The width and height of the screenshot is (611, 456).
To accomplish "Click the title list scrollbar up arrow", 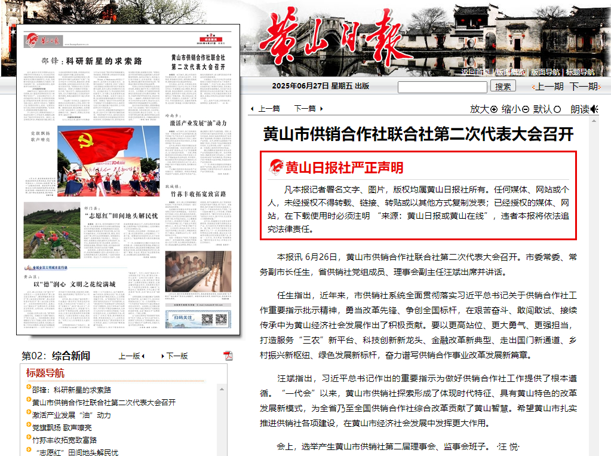I will [222, 389].
